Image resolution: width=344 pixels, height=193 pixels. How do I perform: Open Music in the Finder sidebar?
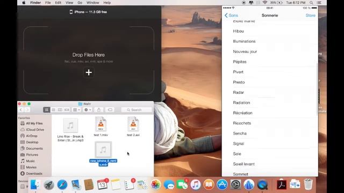[x=30, y=161]
